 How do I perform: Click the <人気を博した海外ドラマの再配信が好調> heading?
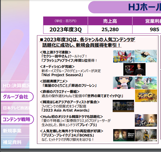pos(72,131)
